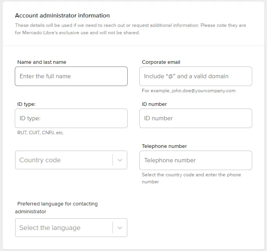Focus the Enter the full name field
This screenshot has width=267, height=251.
[71, 76]
